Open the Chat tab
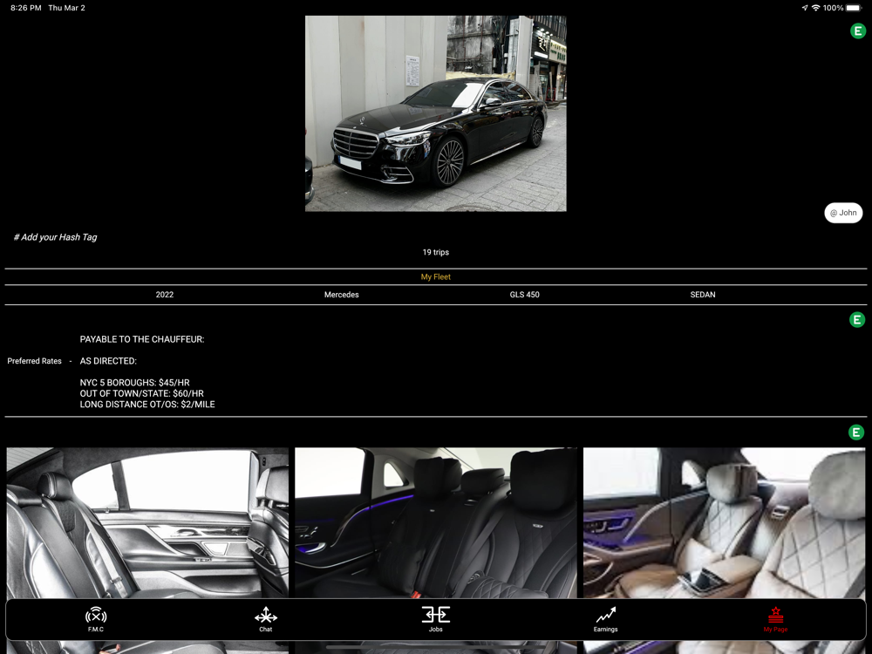 point(266,619)
